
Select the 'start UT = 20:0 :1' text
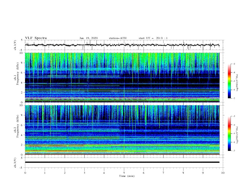153,38
